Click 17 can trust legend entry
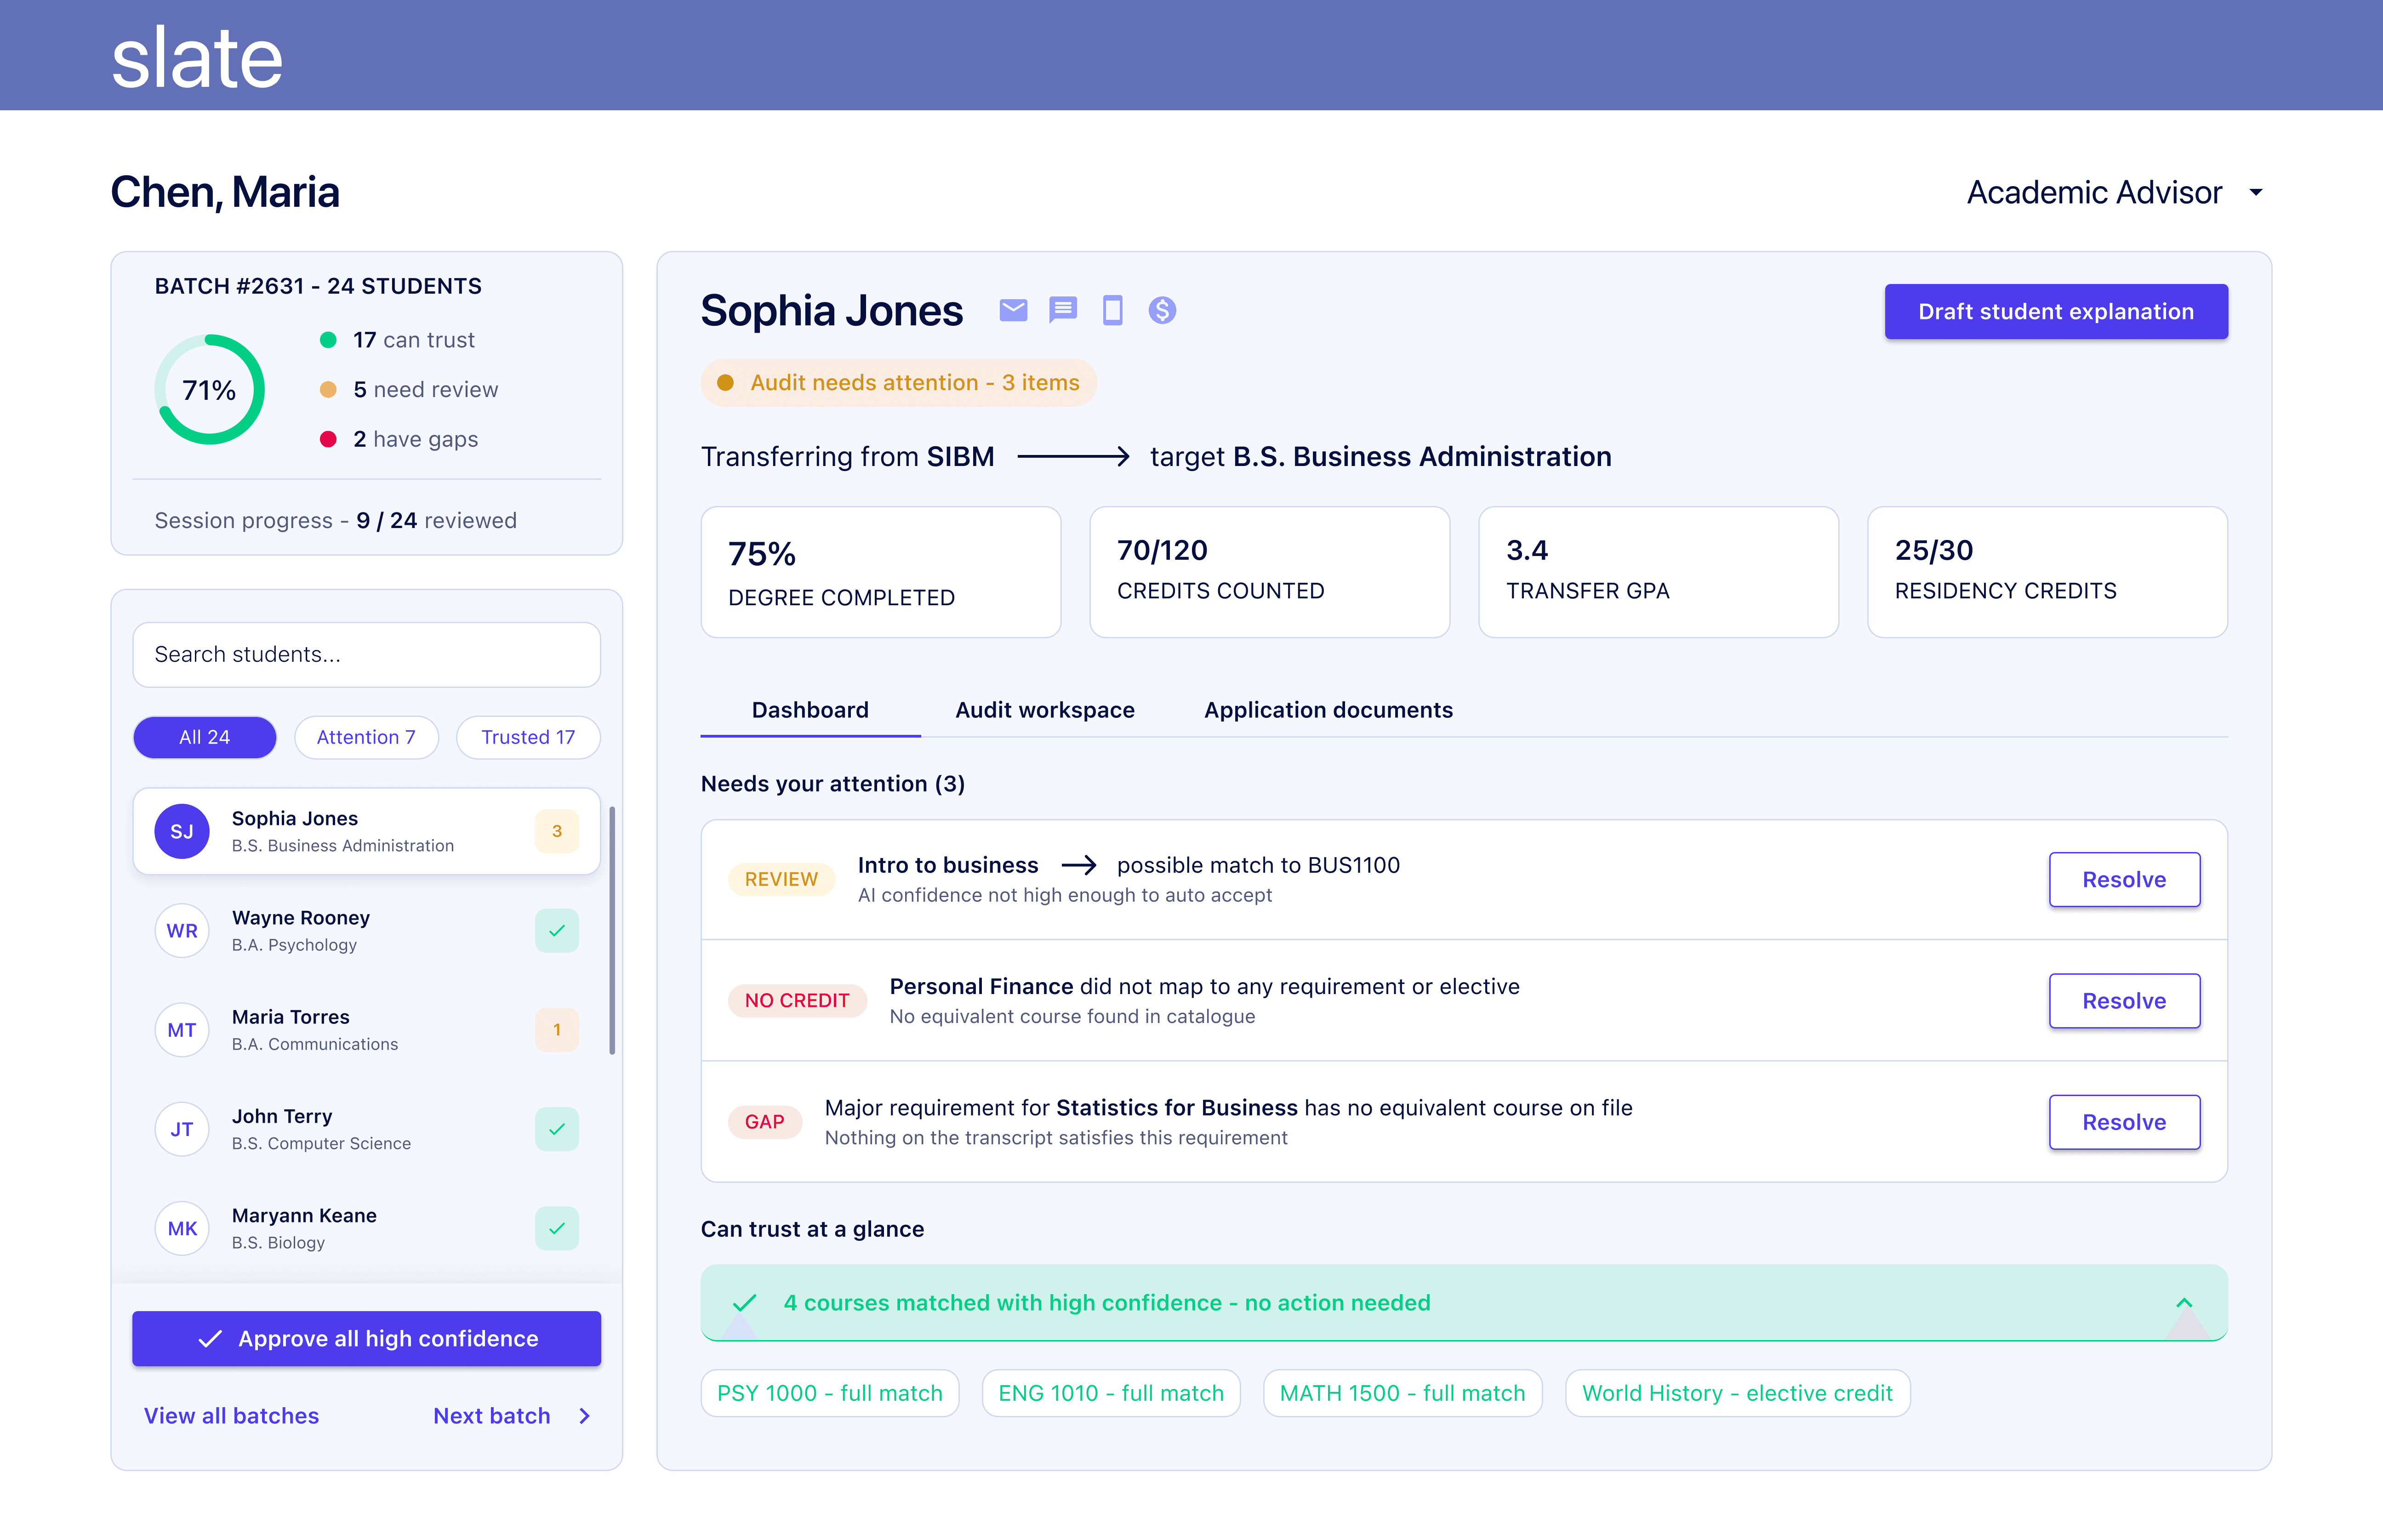 point(397,340)
